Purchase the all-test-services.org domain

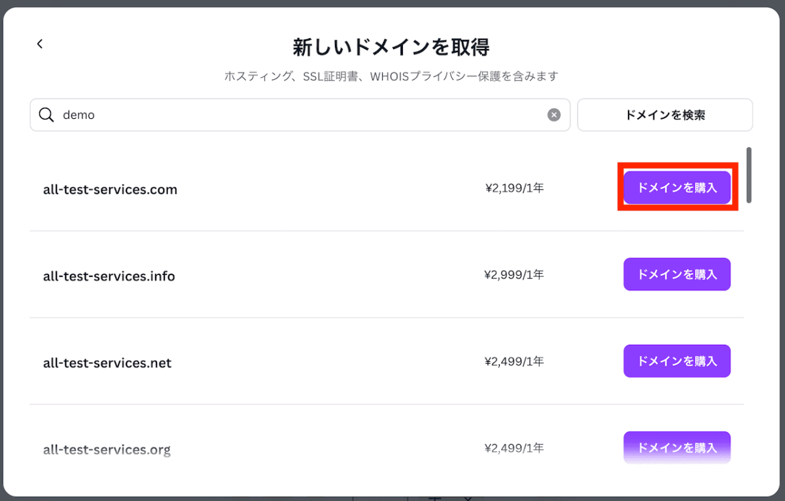[x=677, y=447]
